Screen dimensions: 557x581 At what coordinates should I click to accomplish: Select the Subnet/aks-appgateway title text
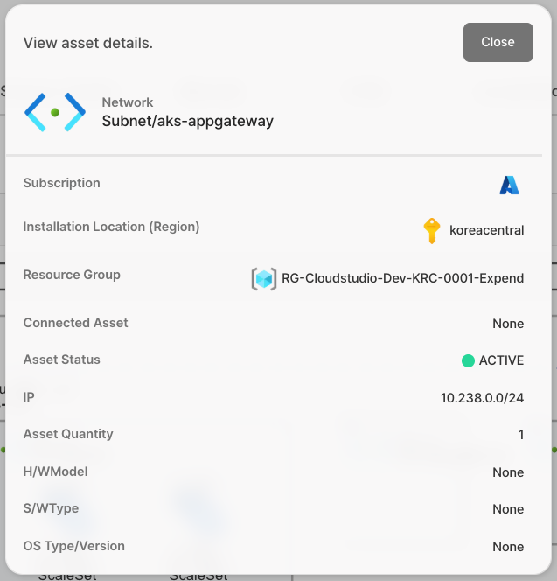[187, 122]
